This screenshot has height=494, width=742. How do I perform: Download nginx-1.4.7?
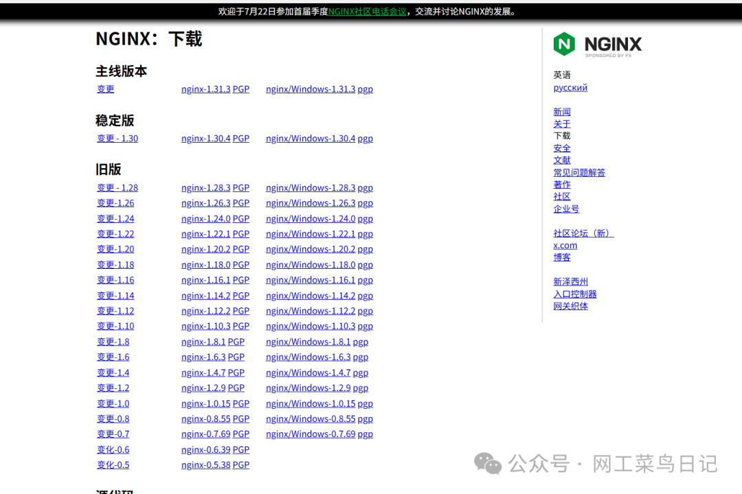coord(203,373)
